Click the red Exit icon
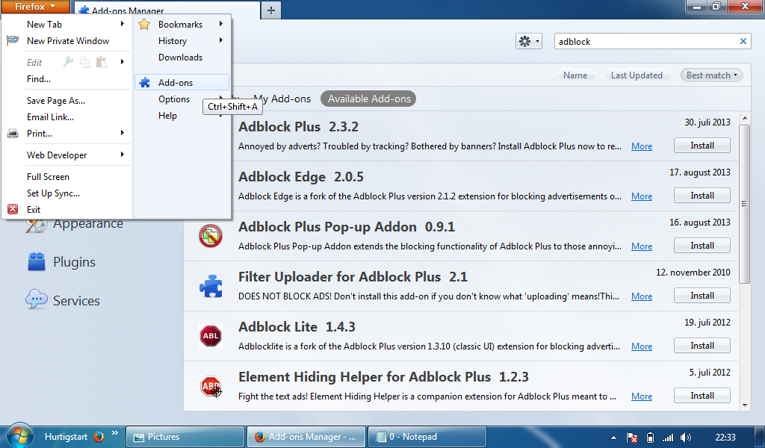Viewport: 765px width, 448px height. (13, 209)
